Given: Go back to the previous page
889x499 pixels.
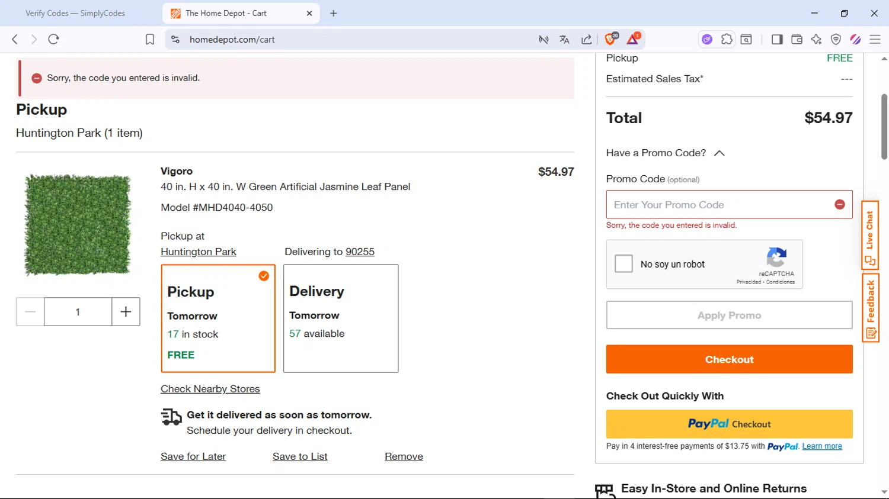Looking at the screenshot, I should pyautogui.click(x=15, y=40).
